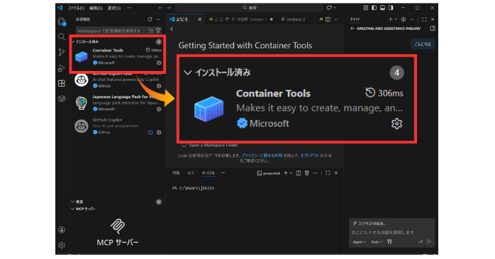Toggle the bottom panel visibility
495x259 pixels.
tap(382, 8)
